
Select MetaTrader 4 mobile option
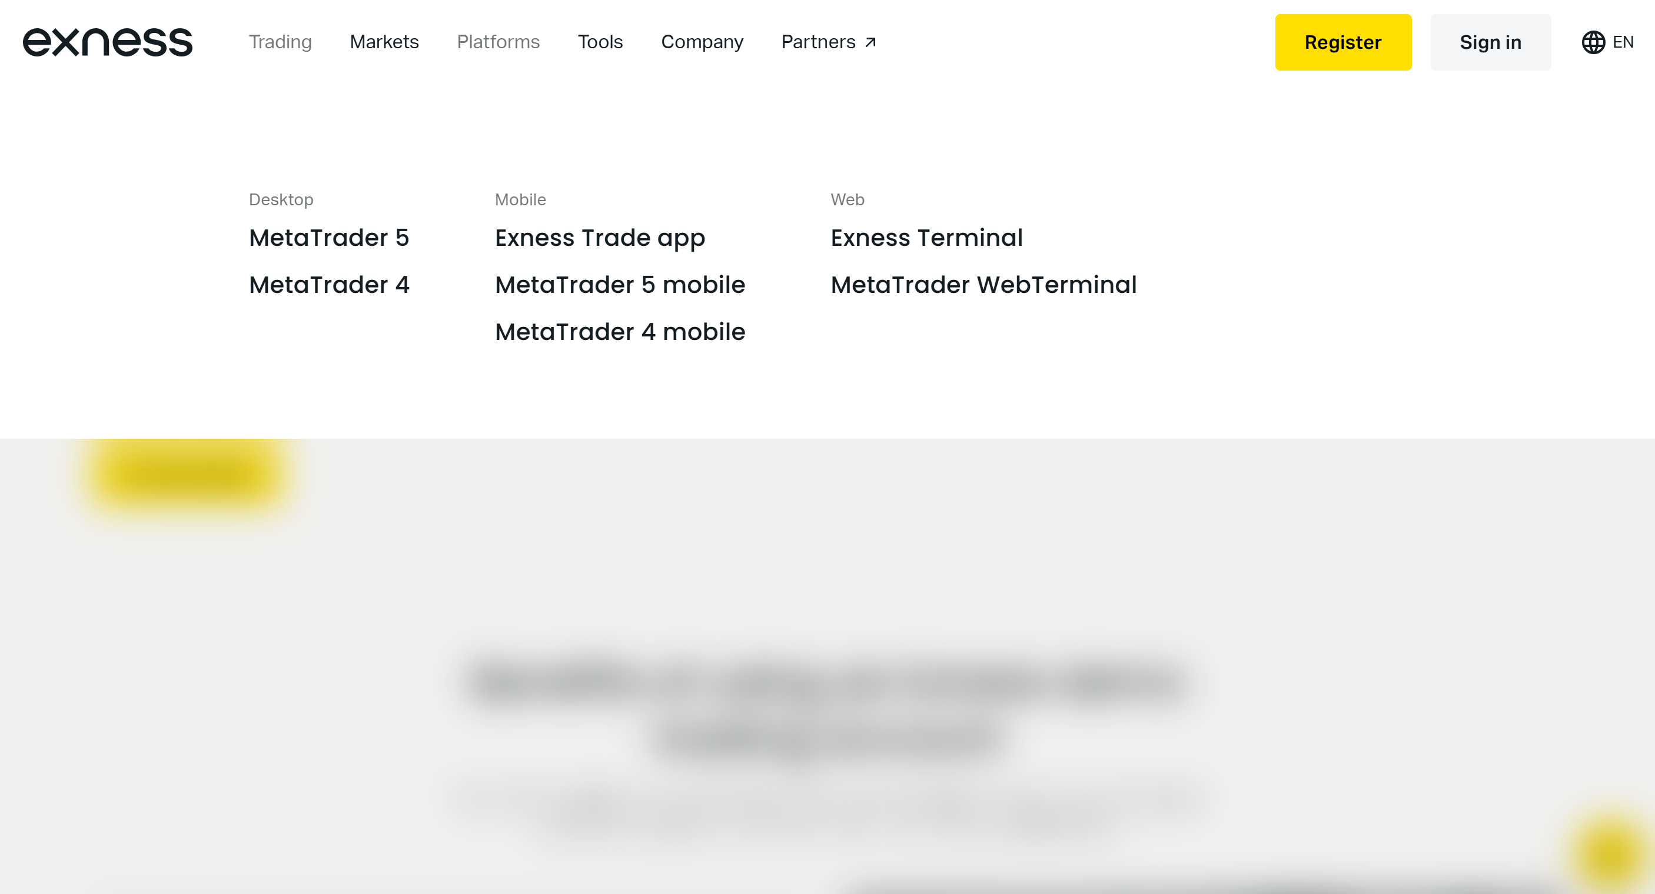620,331
